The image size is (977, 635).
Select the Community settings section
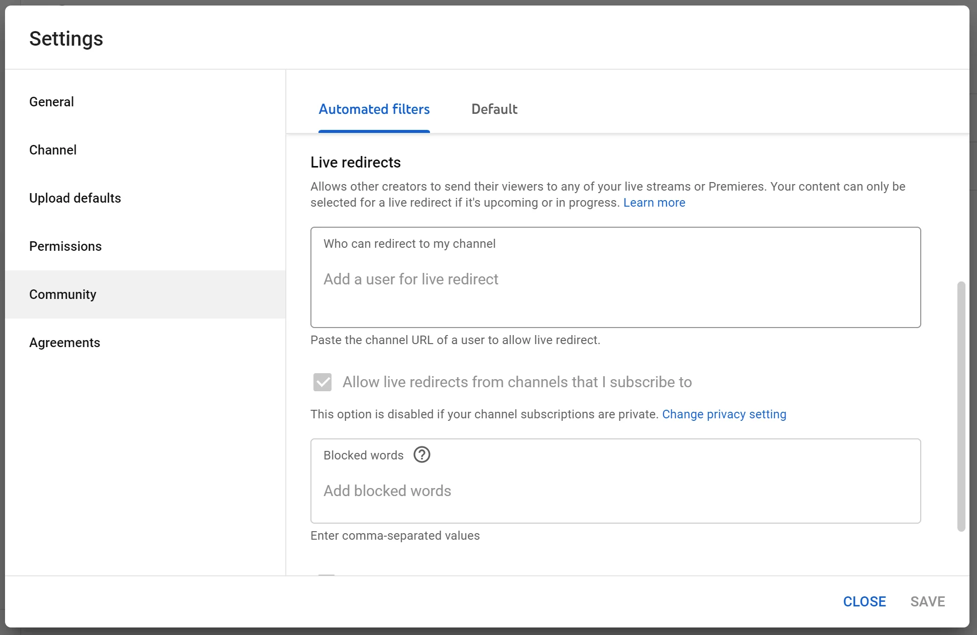click(x=145, y=294)
